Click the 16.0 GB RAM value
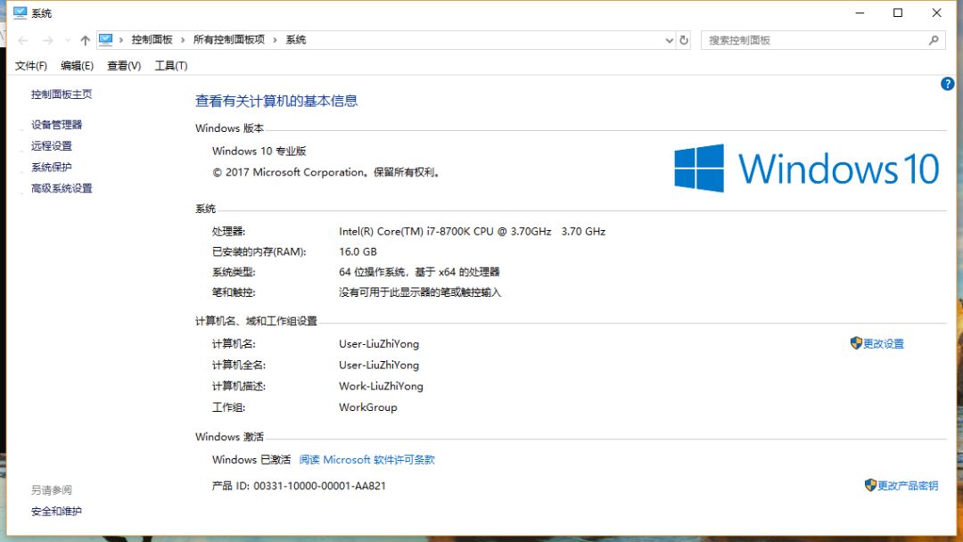Image resolution: width=963 pixels, height=542 pixels. point(358,251)
